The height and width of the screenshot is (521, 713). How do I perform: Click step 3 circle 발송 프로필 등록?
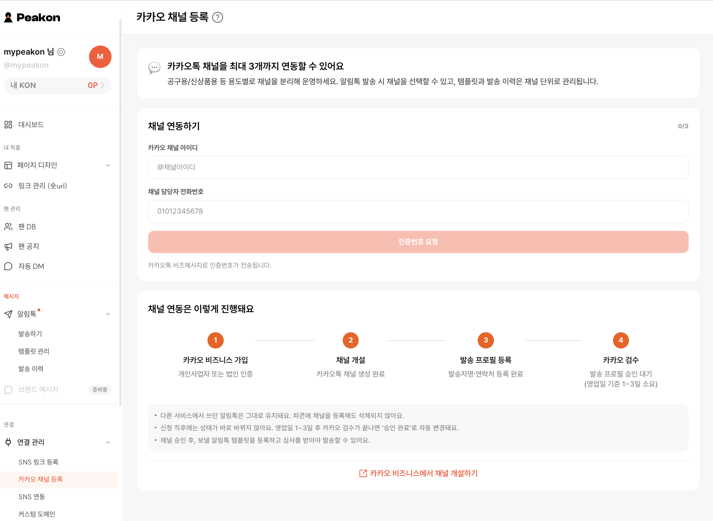pos(486,340)
